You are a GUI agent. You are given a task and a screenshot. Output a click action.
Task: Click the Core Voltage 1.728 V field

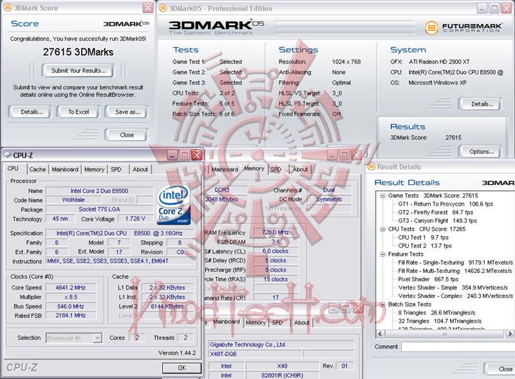pyautogui.click(x=135, y=218)
